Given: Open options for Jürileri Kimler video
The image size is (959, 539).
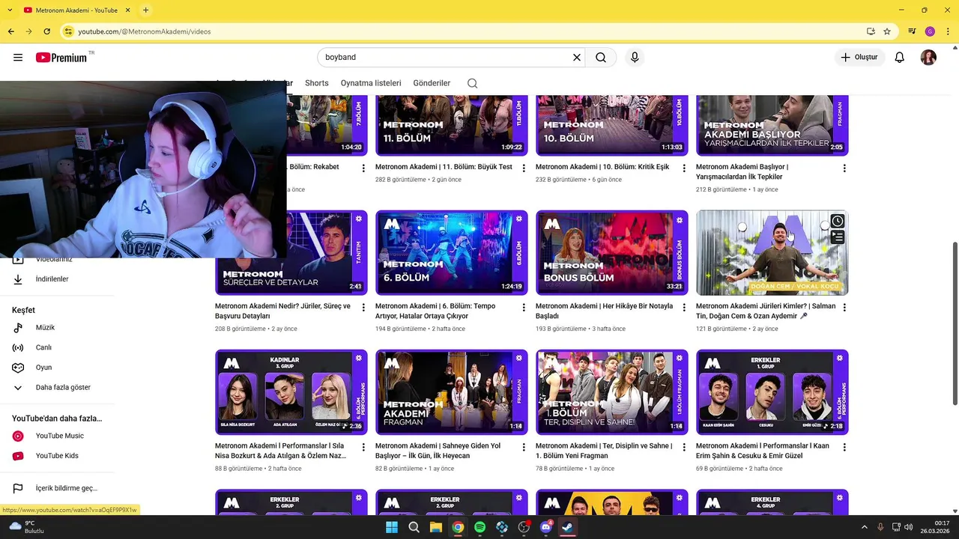Looking at the screenshot, I should pyautogui.click(x=844, y=308).
